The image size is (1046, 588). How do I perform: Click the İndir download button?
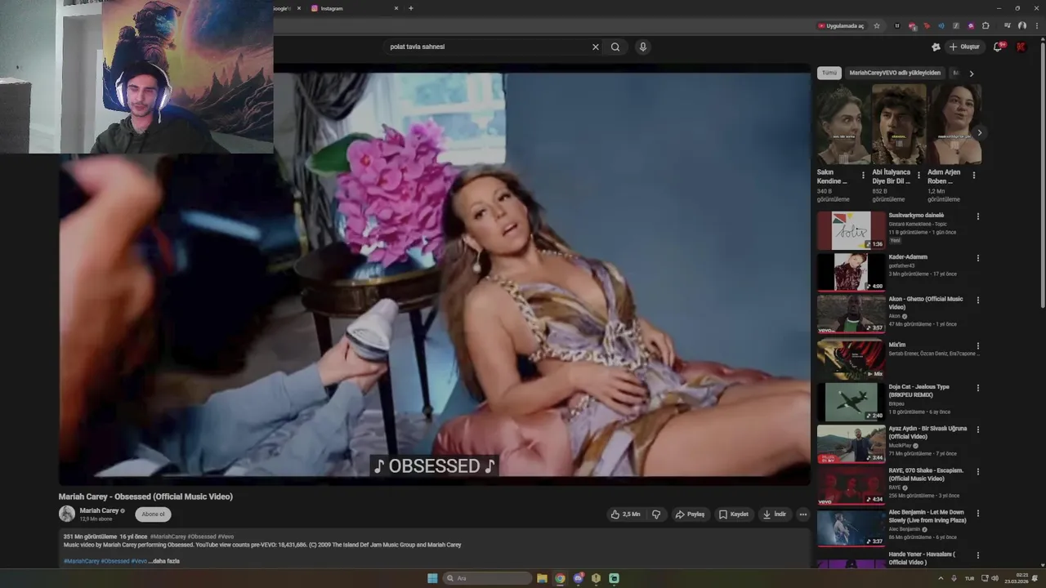[774, 514]
